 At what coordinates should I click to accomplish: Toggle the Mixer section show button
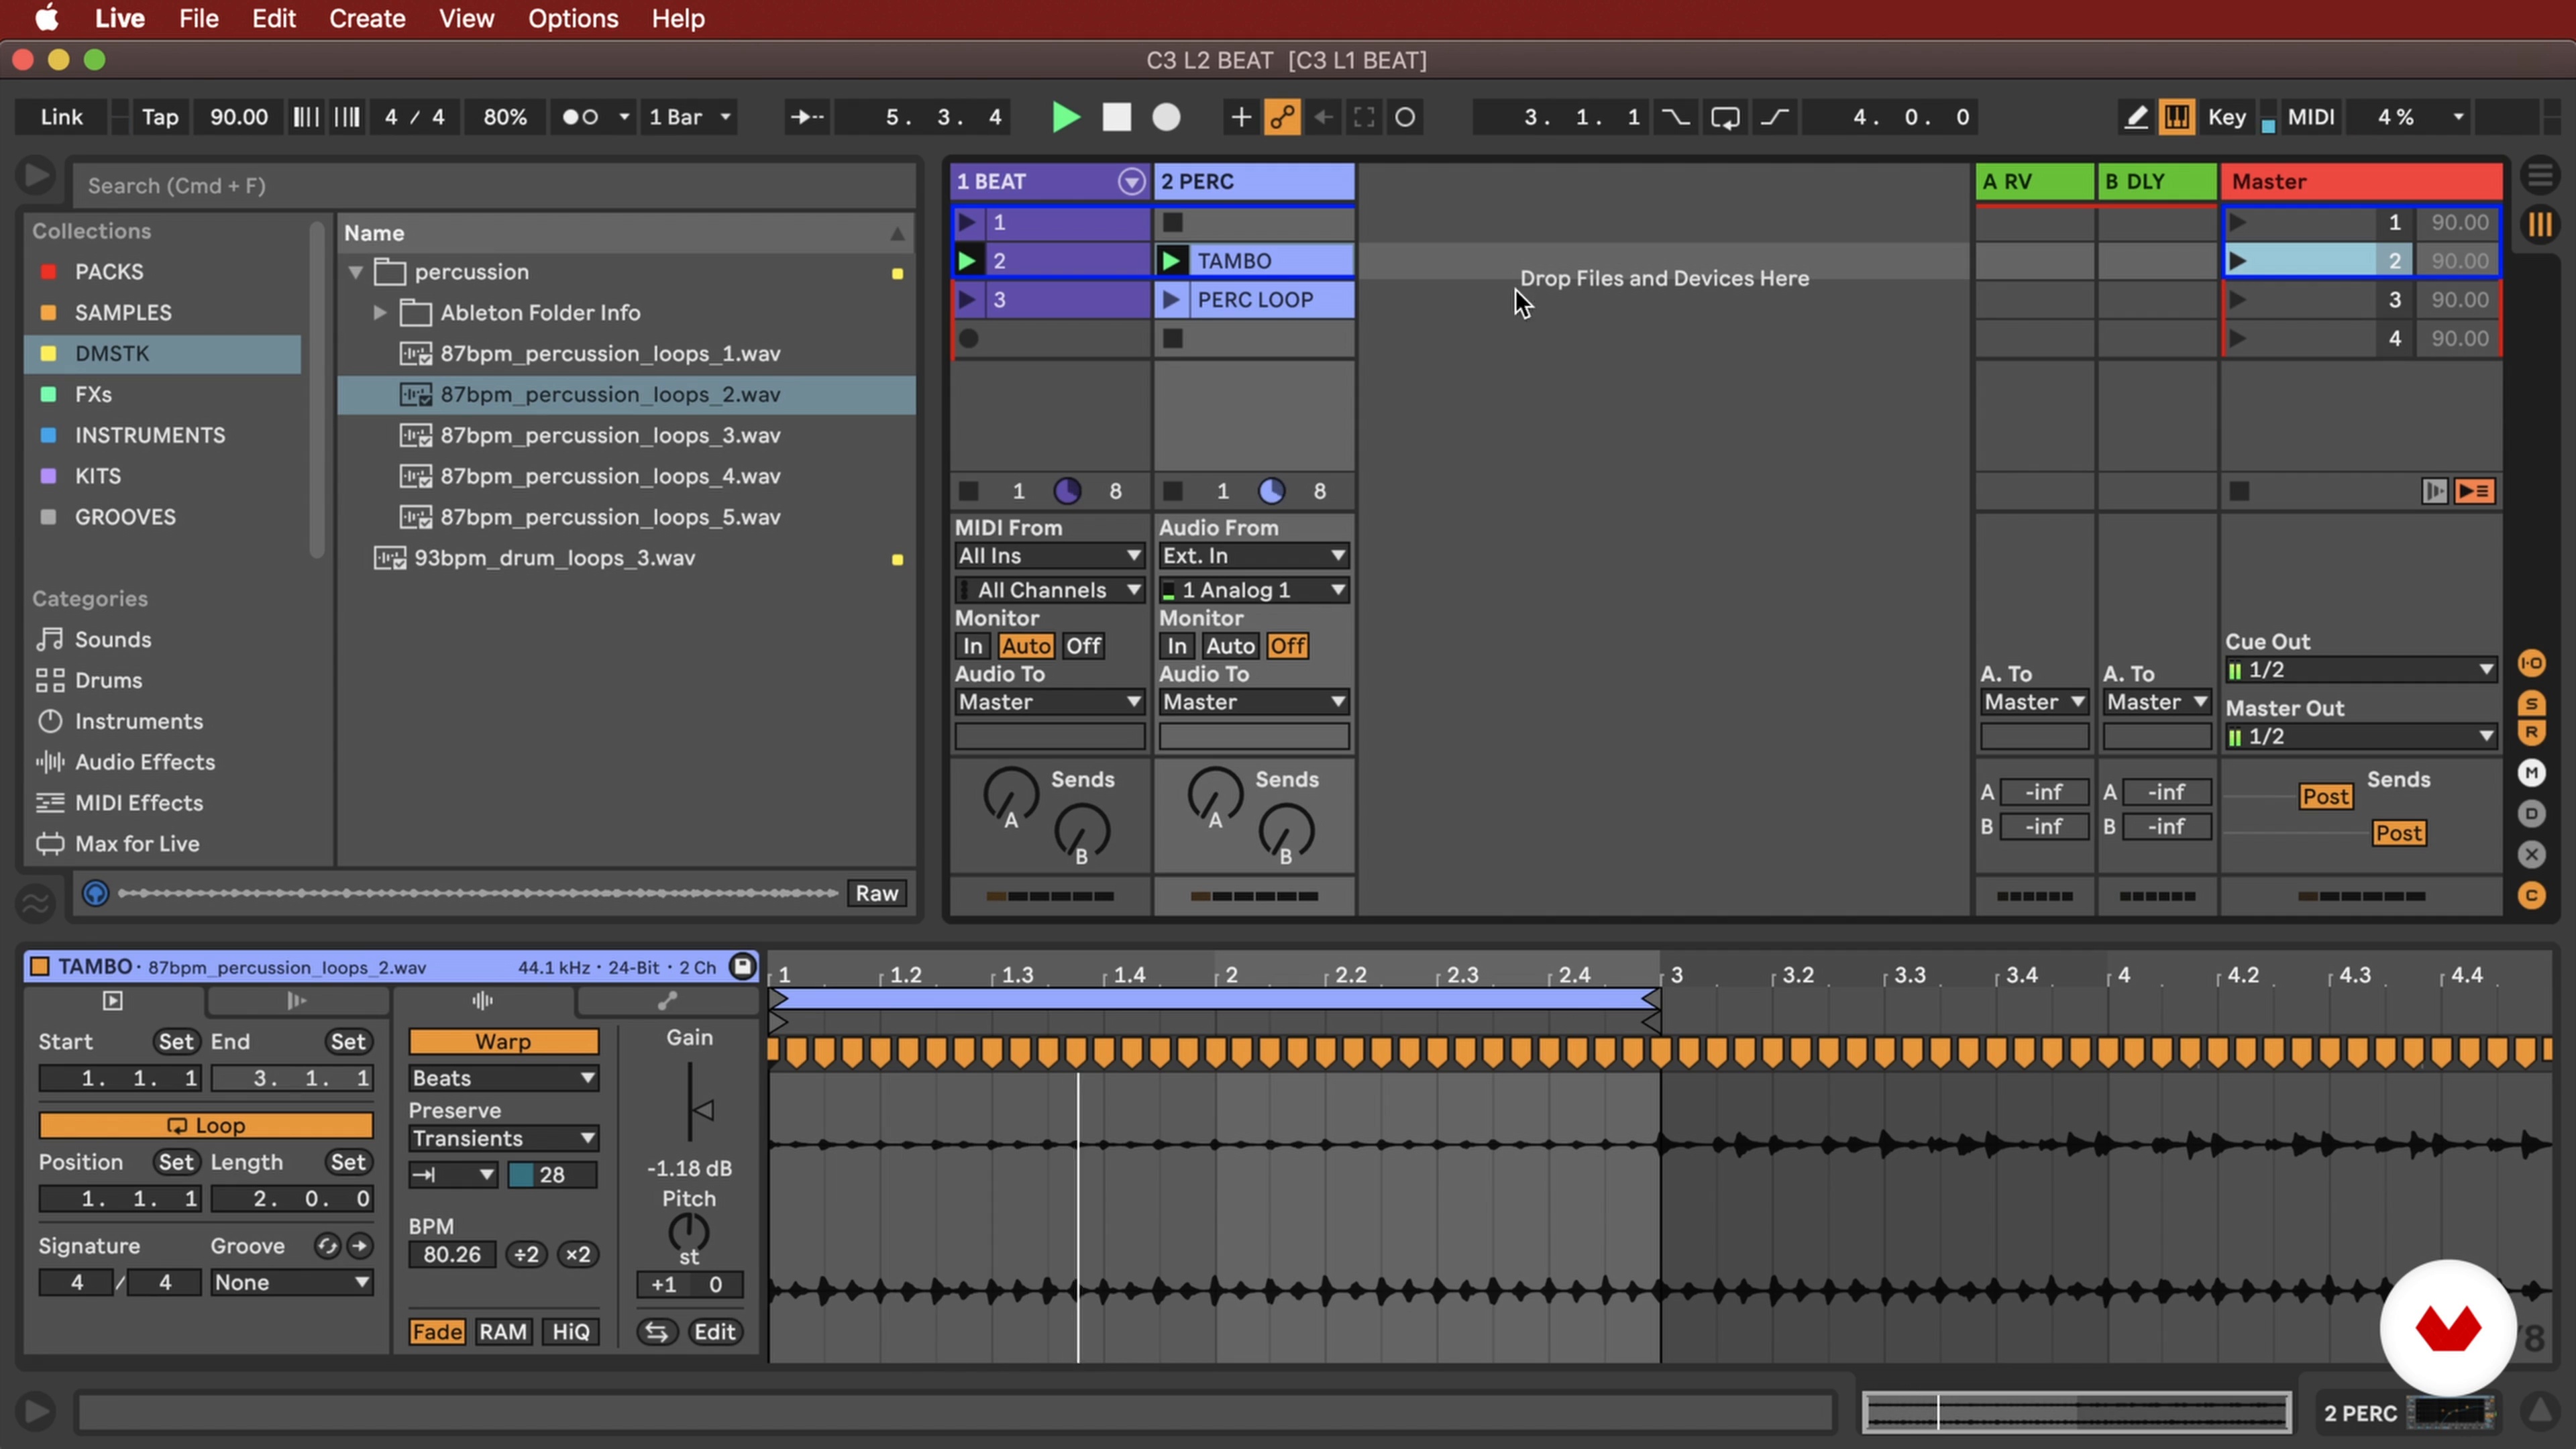2532,772
